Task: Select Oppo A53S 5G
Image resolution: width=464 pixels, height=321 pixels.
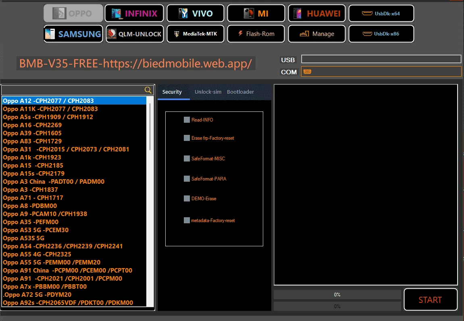Action: pos(74,238)
